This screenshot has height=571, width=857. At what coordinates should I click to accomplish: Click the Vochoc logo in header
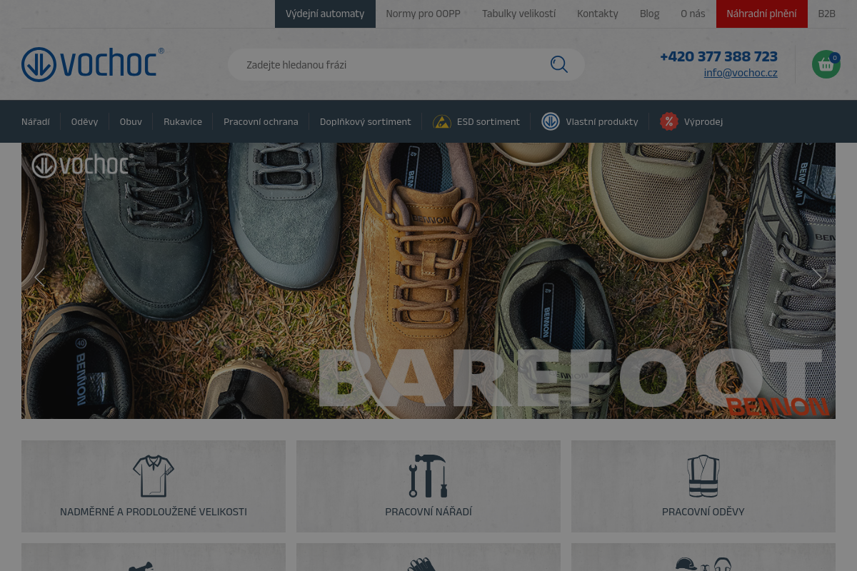93,64
